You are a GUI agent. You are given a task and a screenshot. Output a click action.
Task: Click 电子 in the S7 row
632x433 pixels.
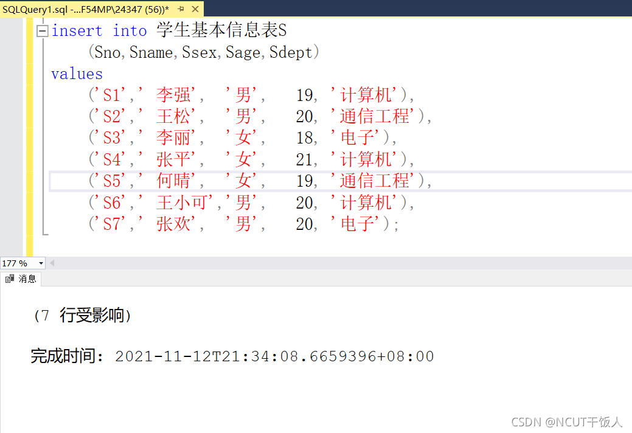pyautogui.click(x=357, y=224)
